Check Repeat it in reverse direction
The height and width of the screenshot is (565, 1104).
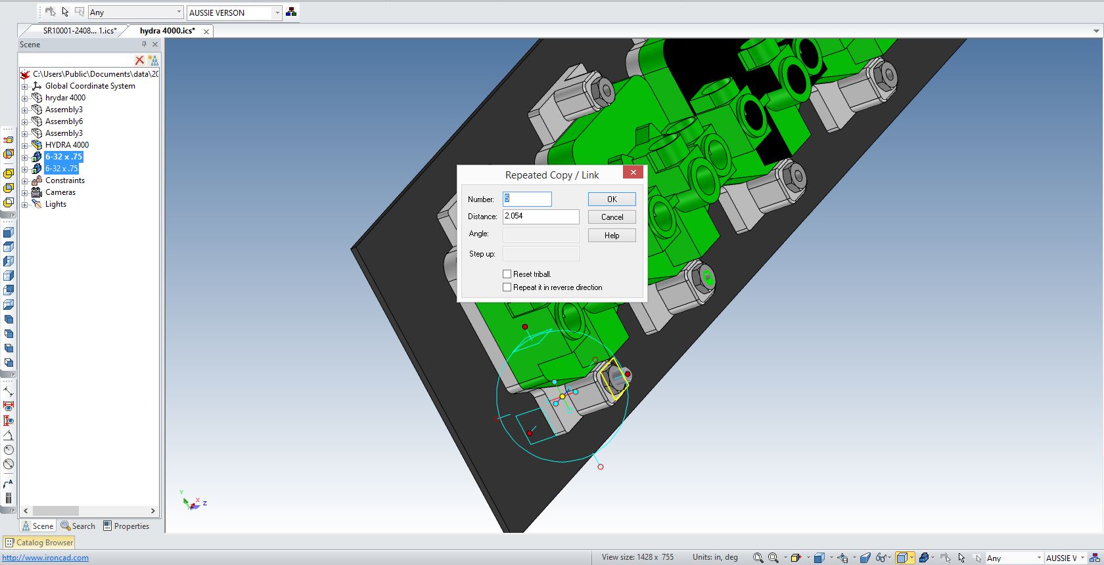tap(507, 287)
